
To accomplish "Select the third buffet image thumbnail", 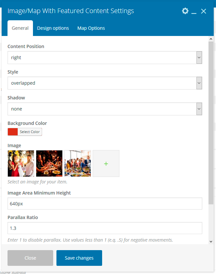I will [78, 163].
